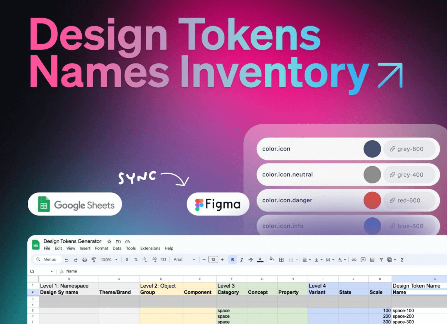
Task: Open the Borders tool
Action: [281, 259]
